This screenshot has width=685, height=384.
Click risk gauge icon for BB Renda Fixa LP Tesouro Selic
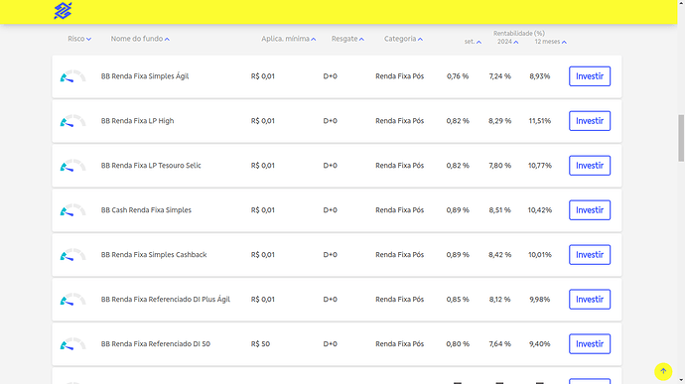tap(72, 166)
